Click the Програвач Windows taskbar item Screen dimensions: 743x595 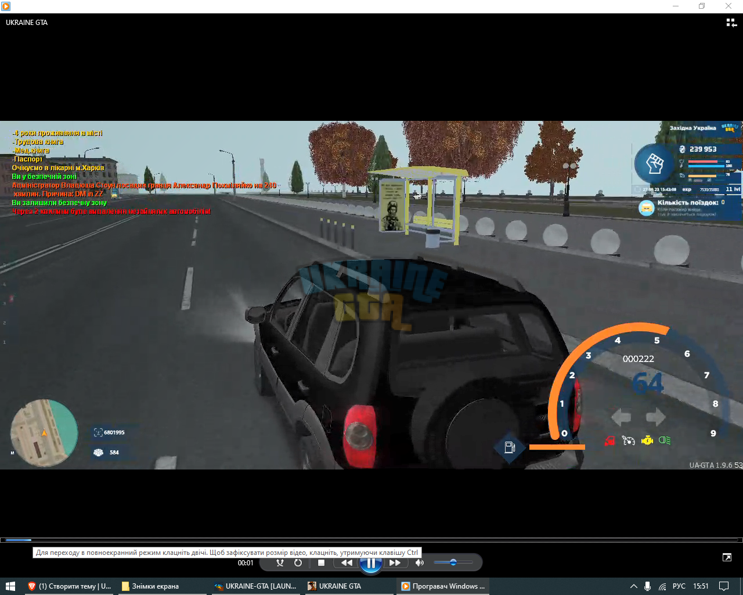pos(443,586)
